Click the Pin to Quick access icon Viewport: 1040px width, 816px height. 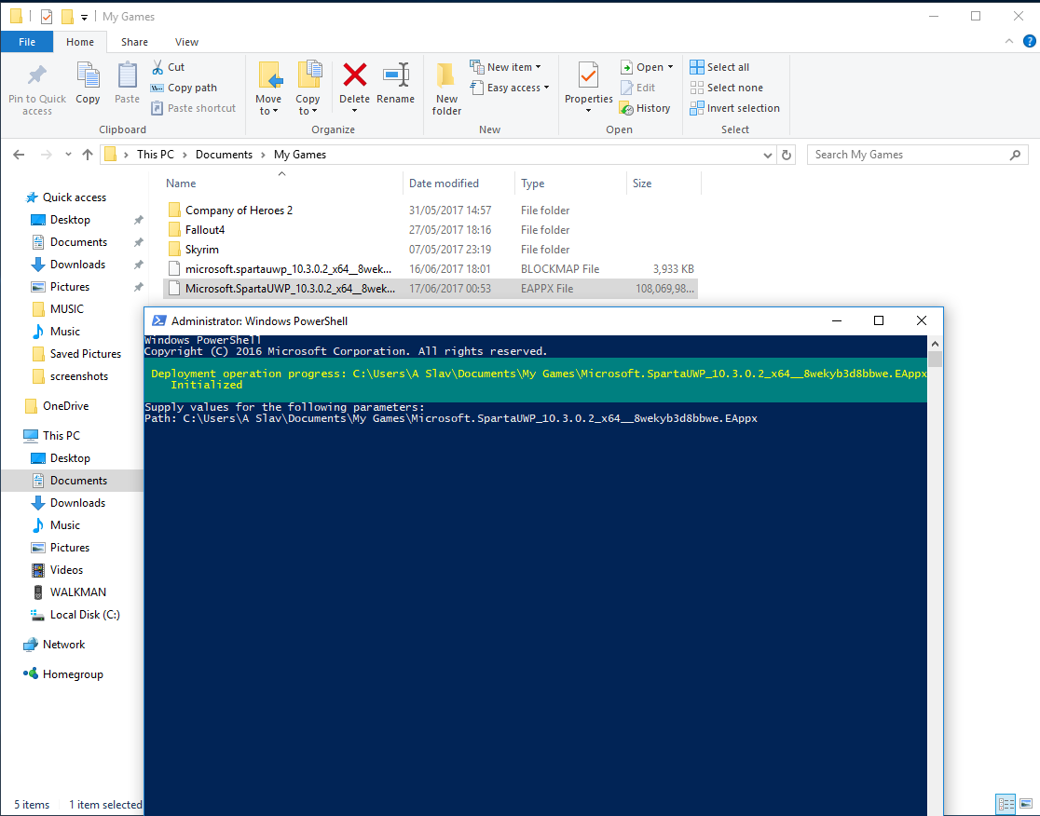(x=37, y=76)
